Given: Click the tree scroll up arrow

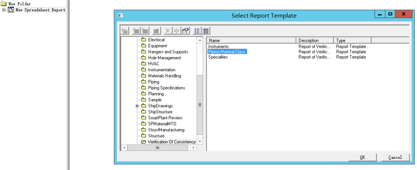Looking at the screenshot, I should coord(200,40).
